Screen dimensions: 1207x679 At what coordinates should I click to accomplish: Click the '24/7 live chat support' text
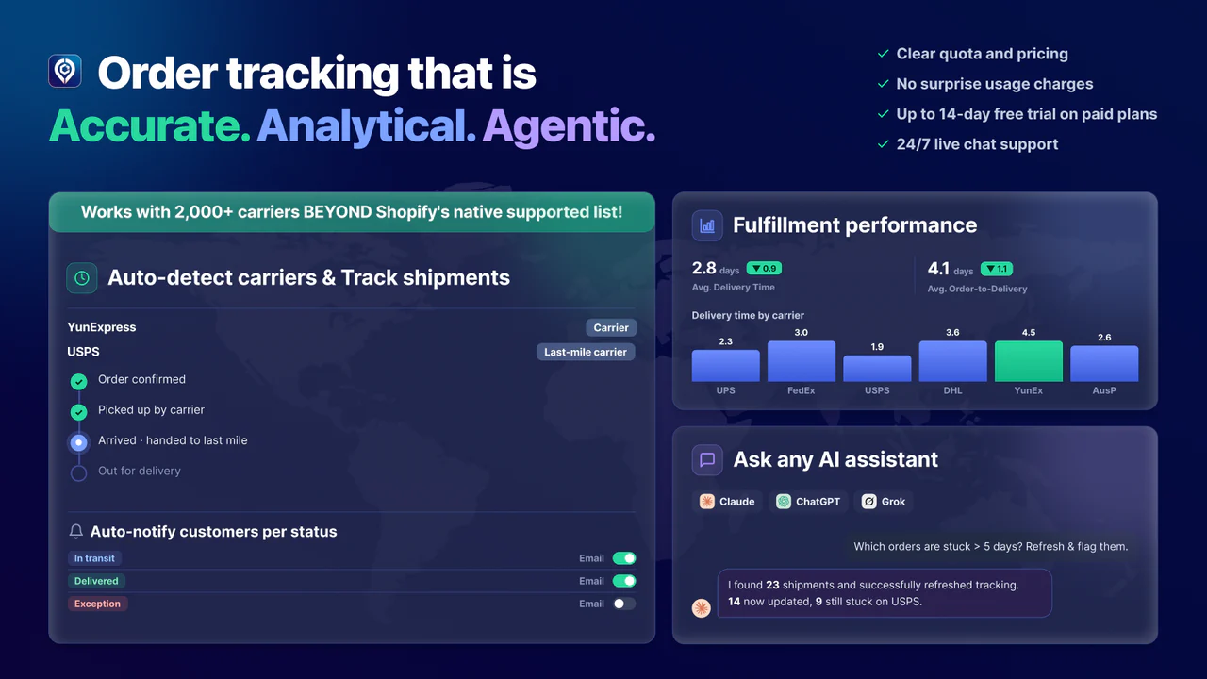[x=977, y=144]
